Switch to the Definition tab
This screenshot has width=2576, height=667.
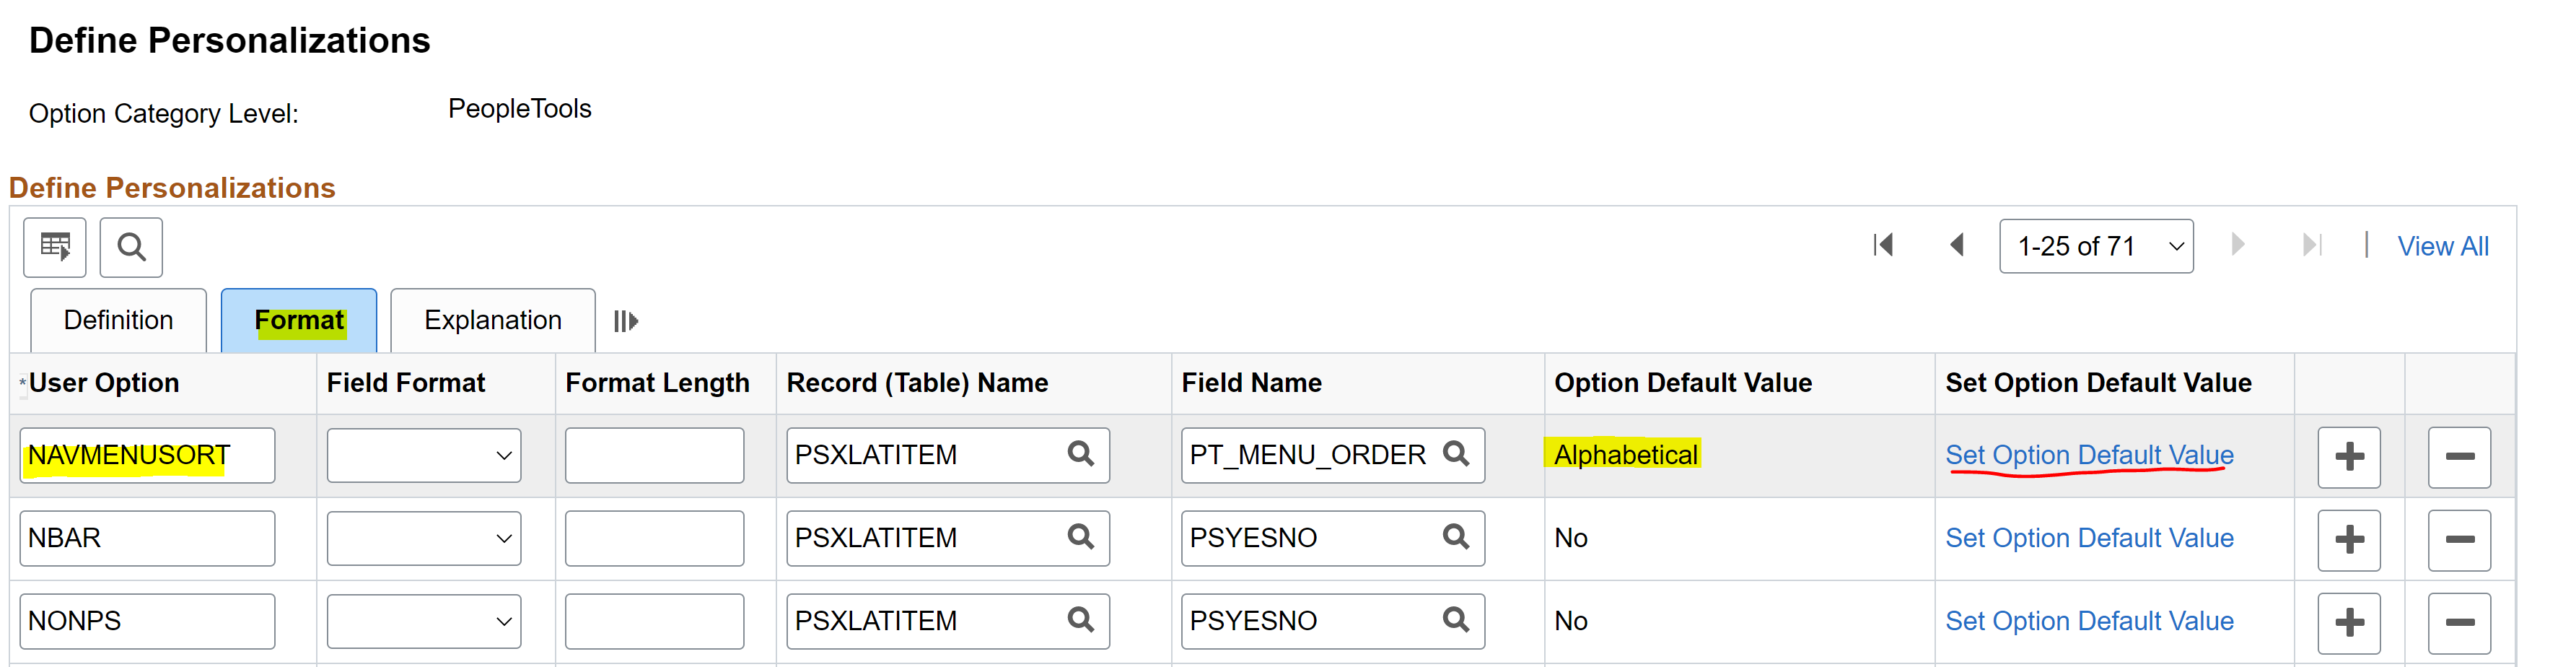[118, 320]
